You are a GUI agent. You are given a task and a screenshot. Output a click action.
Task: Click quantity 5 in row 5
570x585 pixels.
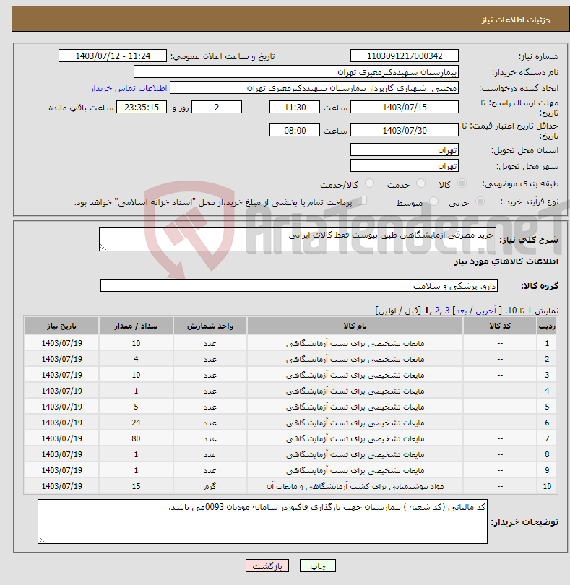(136, 407)
